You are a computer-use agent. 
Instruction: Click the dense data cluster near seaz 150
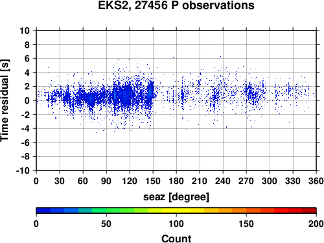[150, 93]
